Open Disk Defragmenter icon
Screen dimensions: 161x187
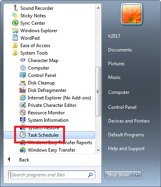point(23,90)
